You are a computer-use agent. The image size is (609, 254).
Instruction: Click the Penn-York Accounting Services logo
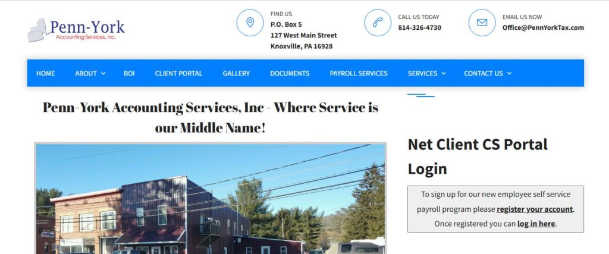(x=76, y=30)
